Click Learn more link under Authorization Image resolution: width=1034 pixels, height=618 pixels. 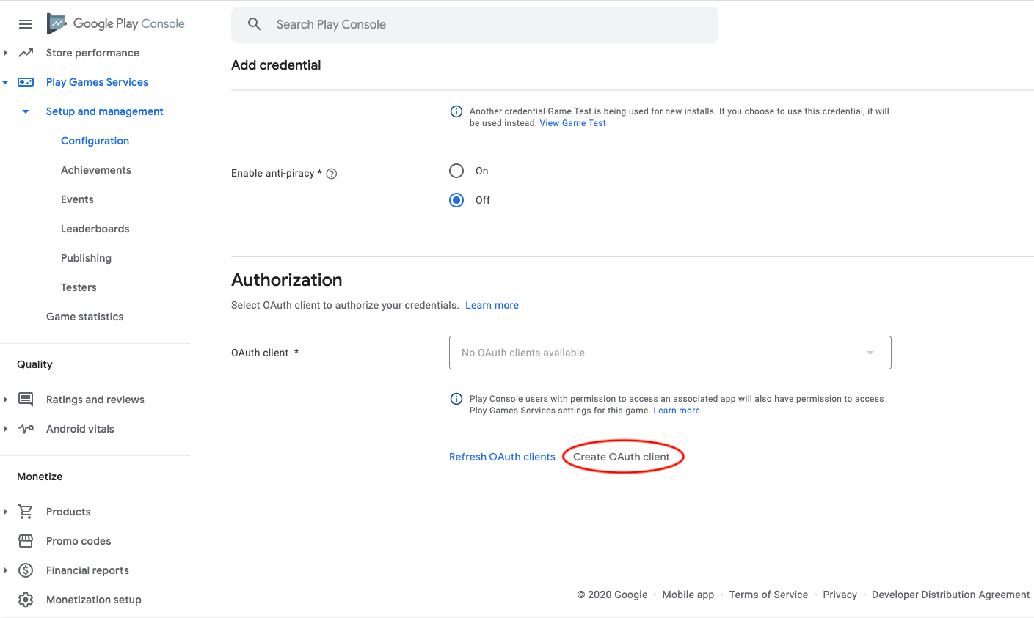point(492,305)
